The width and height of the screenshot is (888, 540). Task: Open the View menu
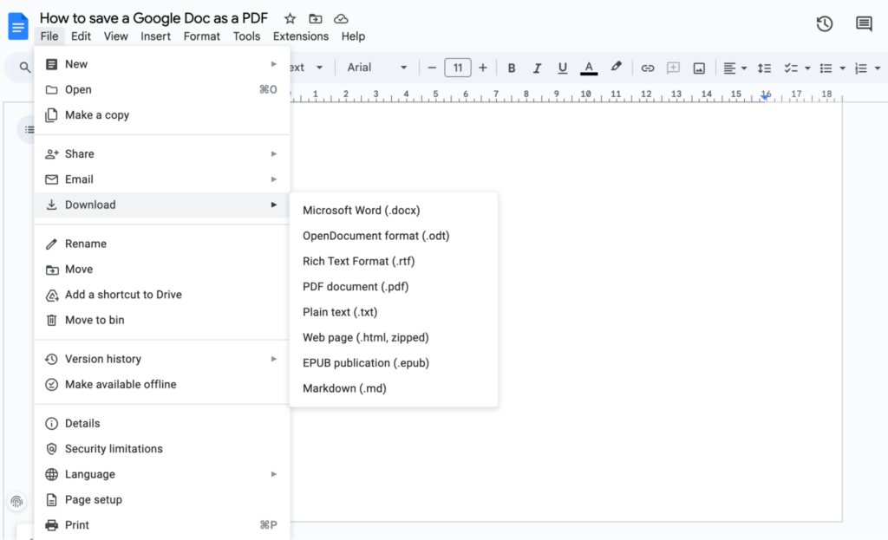click(115, 36)
